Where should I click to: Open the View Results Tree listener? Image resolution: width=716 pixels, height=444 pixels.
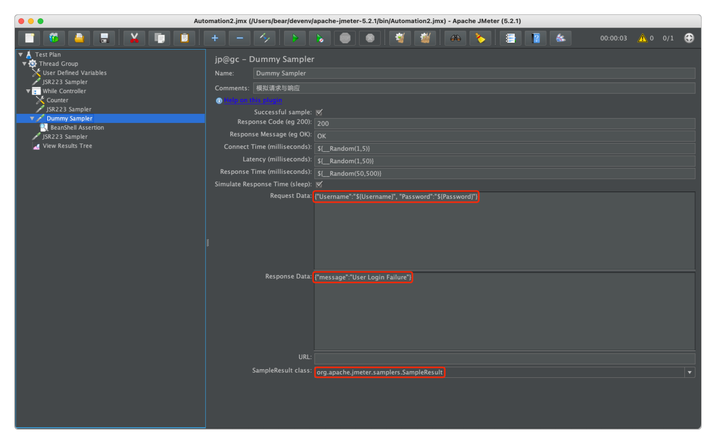point(67,146)
